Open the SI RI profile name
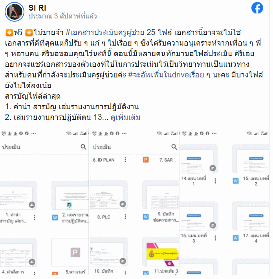The height and width of the screenshot is (279, 273). (37, 7)
